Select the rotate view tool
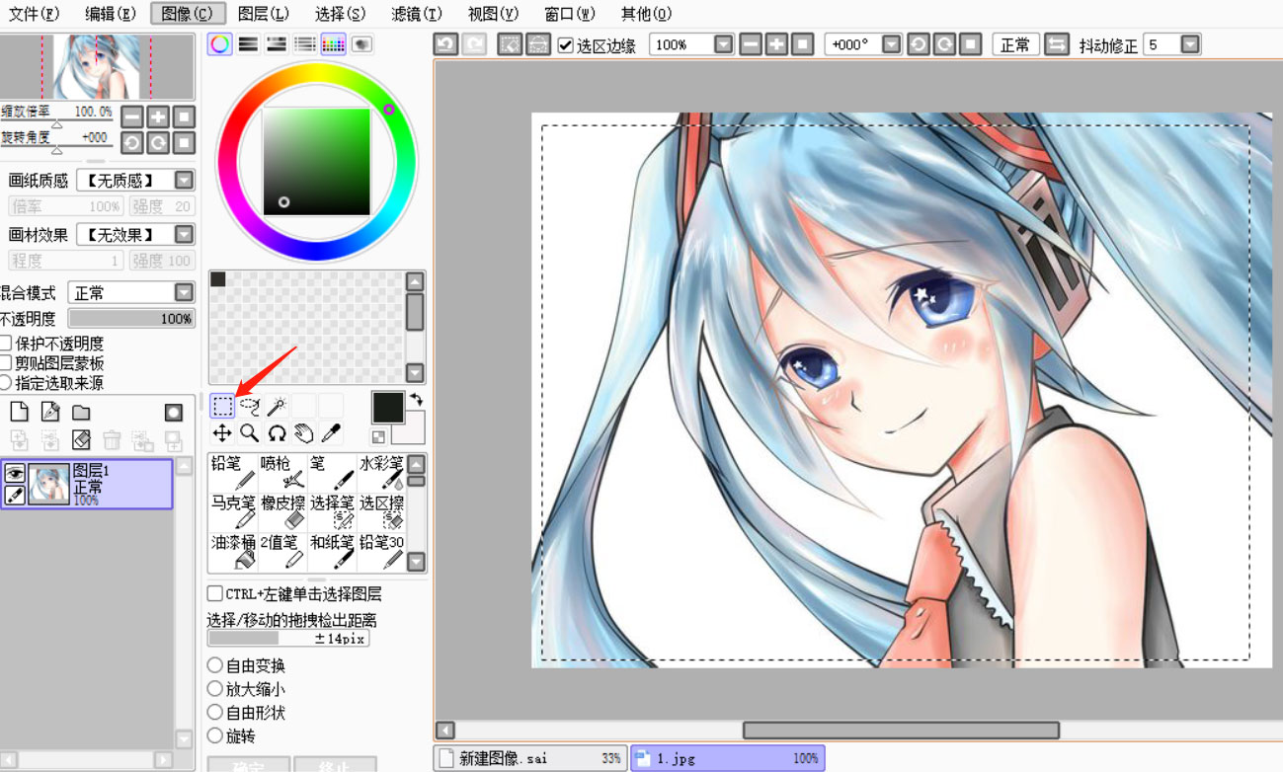The height and width of the screenshot is (772, 1283). (x=277, y=432)
